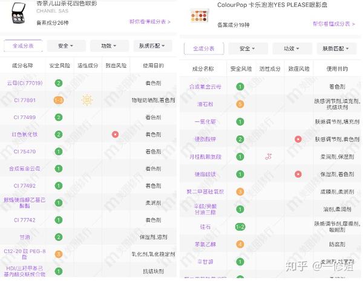Open 安全 dropdown in Chanel panel
This screenshot has height=281, width=363.
[x=66, y=46]
